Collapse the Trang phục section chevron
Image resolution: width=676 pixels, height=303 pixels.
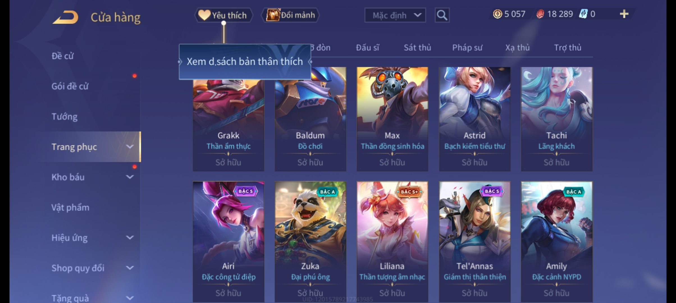pyautogui.click(x=130, y=147)
